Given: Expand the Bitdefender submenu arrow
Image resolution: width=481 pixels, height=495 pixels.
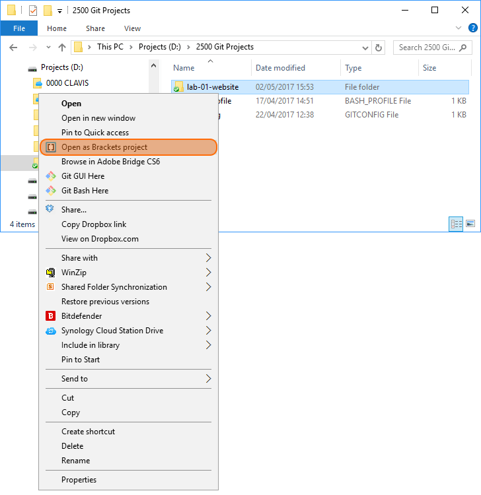Looking at the screenshot, I should tap(208, 316).
